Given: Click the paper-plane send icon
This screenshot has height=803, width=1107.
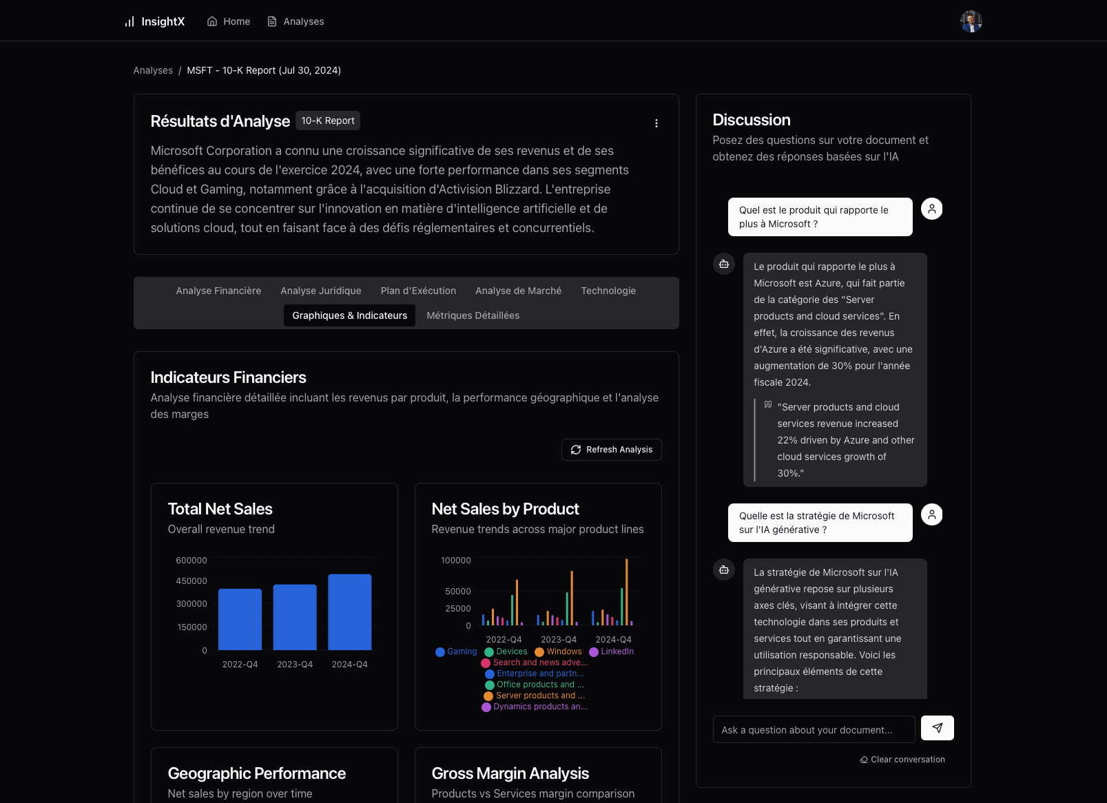Looking at the screenshot, I should [x=938, y=728].
